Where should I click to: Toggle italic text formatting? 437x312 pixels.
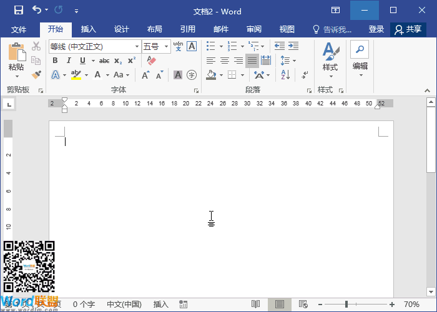click(x=69, y=61)
